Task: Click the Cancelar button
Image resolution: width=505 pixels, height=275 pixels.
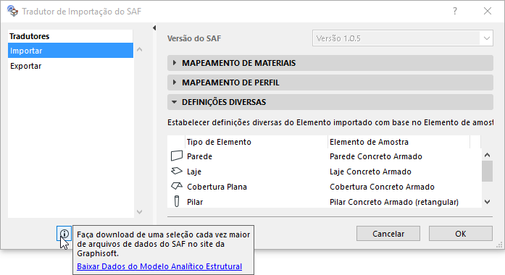Action: click(388, 234)
